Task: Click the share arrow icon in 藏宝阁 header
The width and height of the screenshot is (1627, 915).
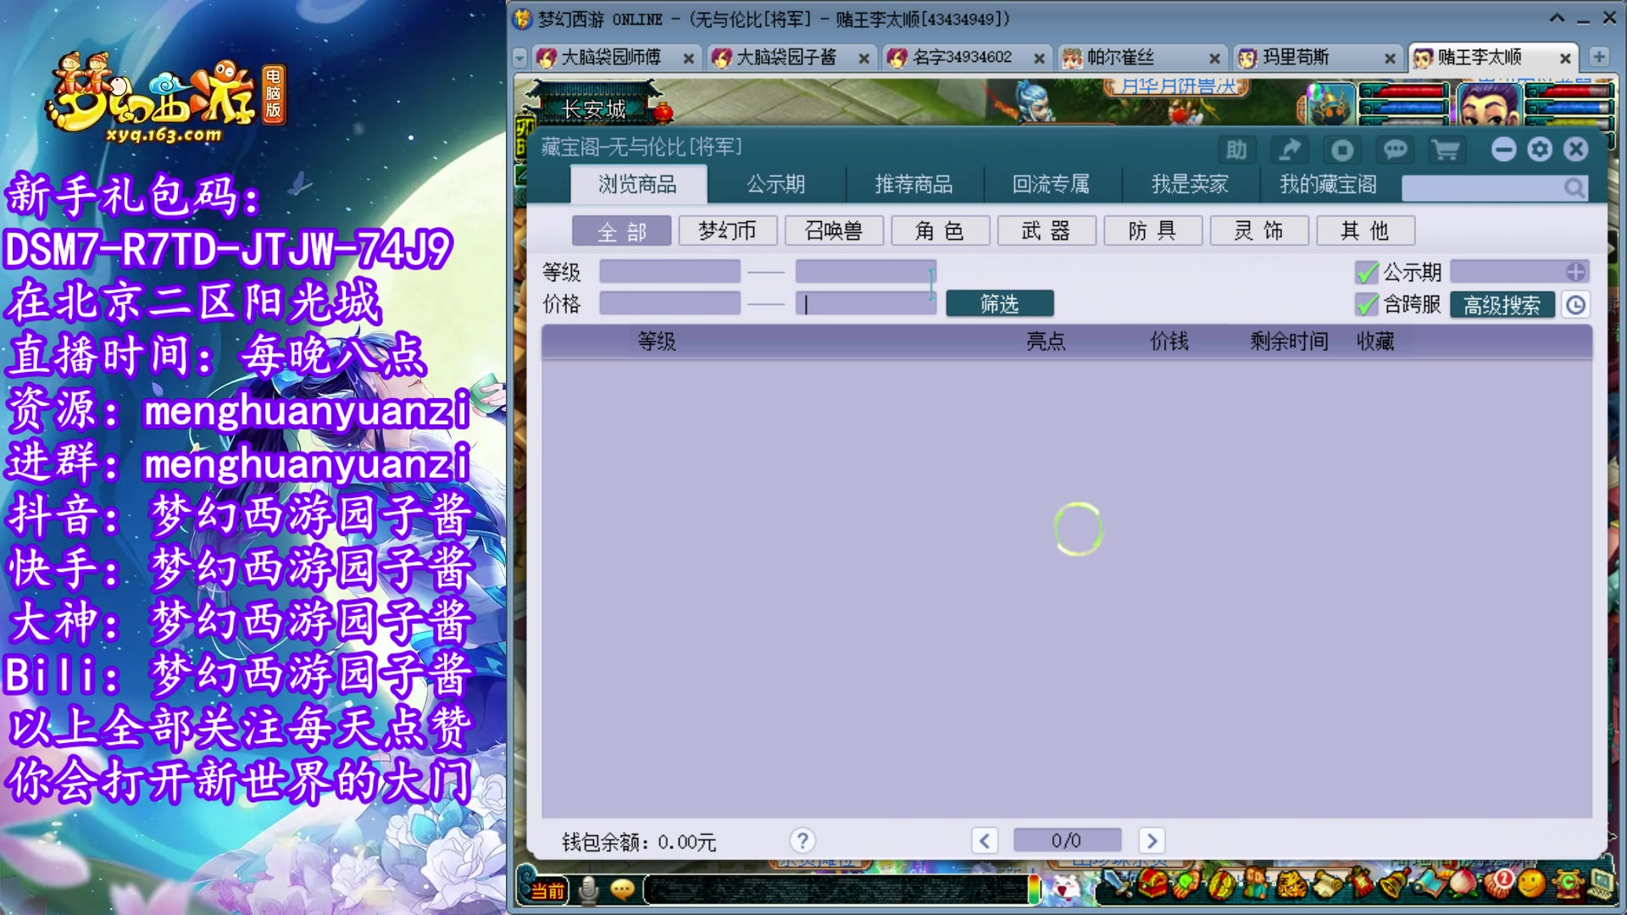Action: coord(1289,150)
